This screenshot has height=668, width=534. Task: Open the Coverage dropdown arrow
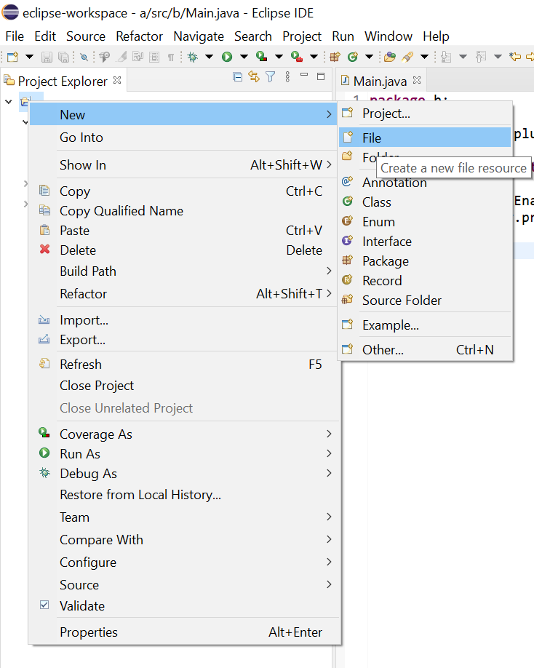[x=279, y=57]
